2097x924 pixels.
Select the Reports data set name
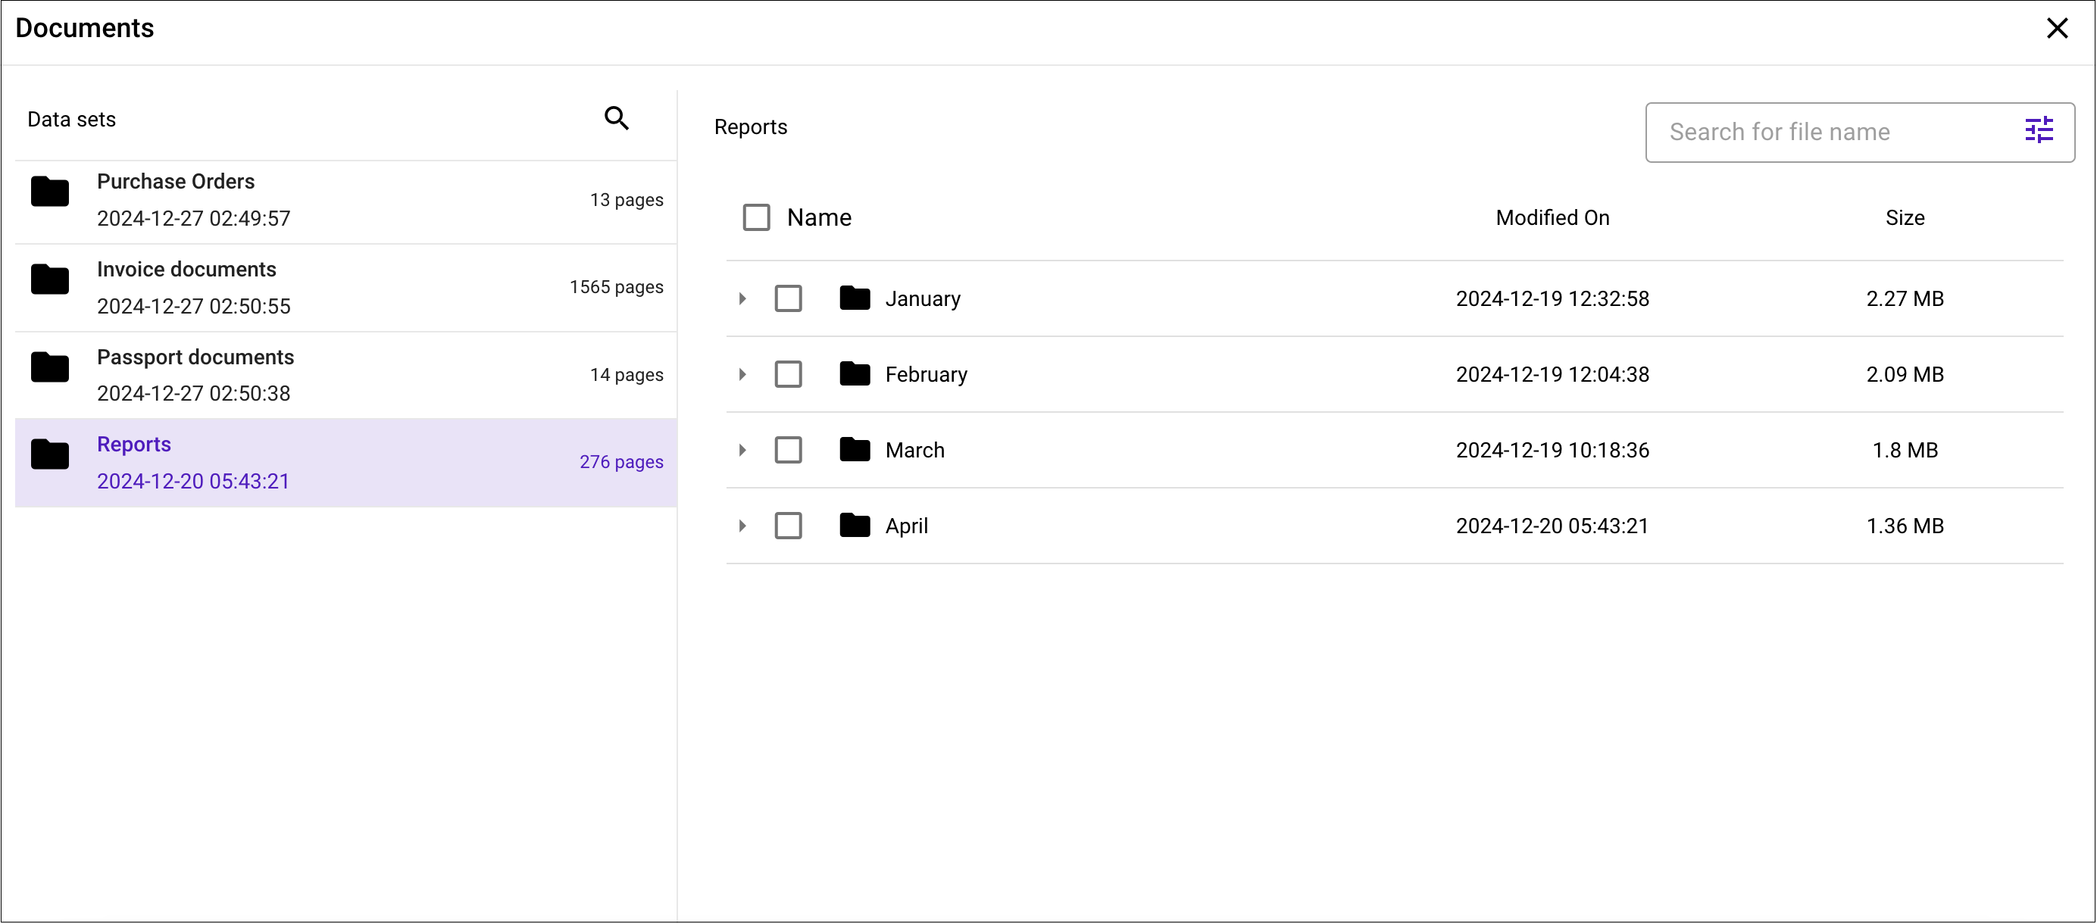click(133, 445)
